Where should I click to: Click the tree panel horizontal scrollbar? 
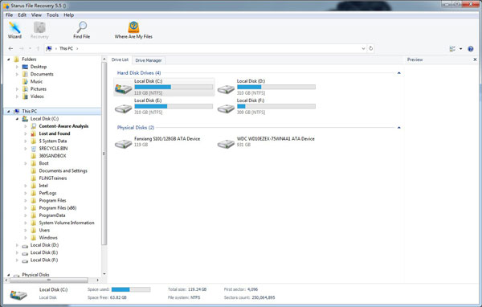pyautogui.click(x=48, y=280)
